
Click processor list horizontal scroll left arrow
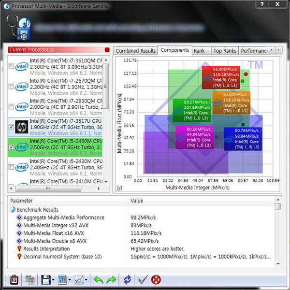click(x=11, y=188)
